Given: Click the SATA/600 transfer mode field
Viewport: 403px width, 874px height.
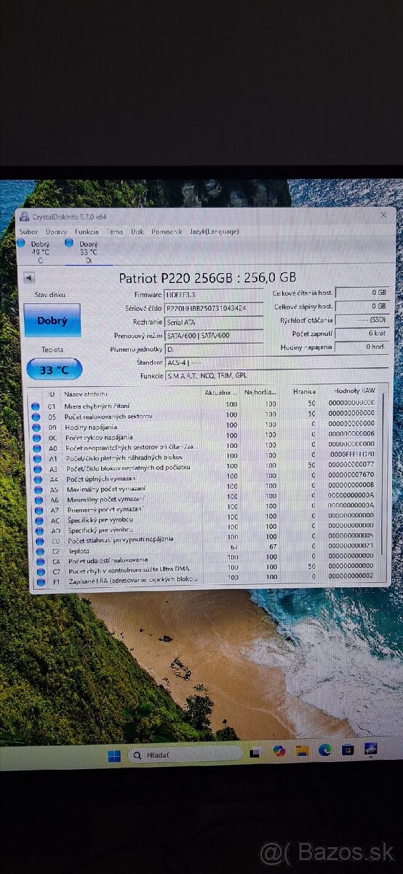Looking at the screenshot, I should [x=214, y=335].
